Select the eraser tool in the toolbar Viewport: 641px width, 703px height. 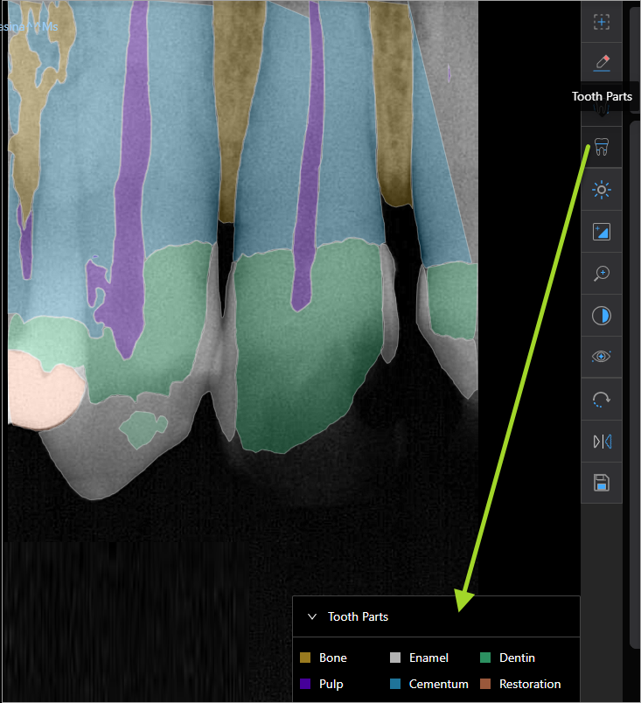(x=602, y=63)
